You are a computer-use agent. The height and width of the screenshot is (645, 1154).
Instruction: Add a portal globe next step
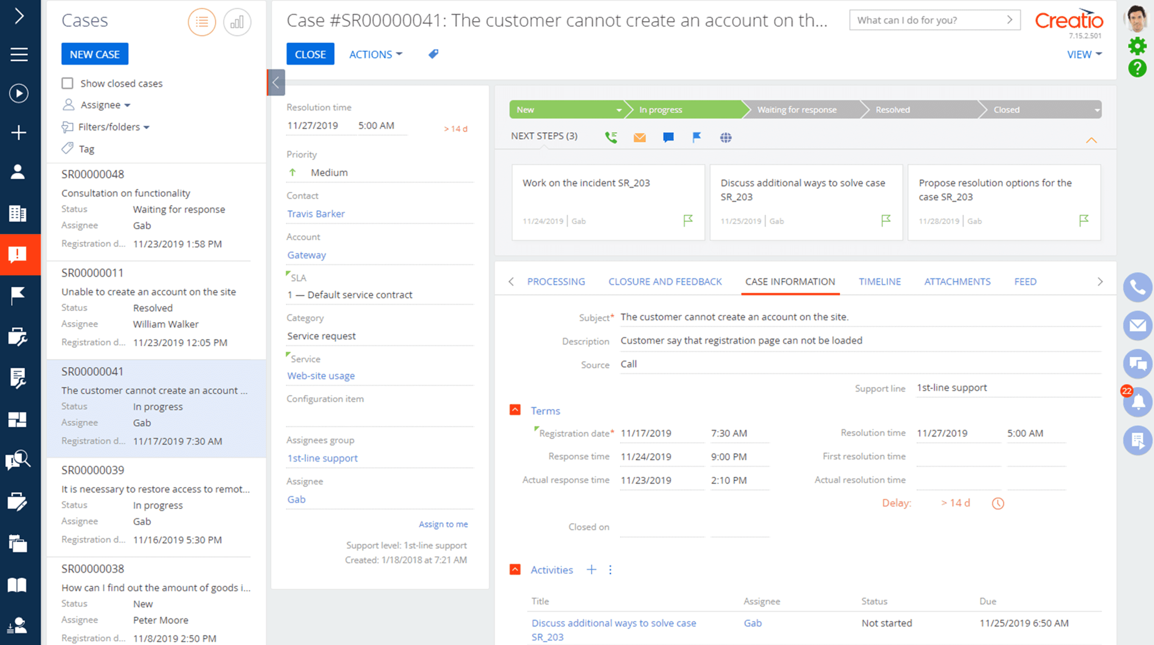[726, 138]
